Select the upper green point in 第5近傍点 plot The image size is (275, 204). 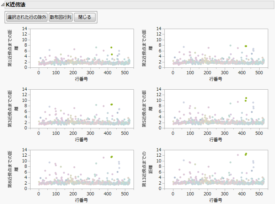pyautogui.click(x=246, y=98)
